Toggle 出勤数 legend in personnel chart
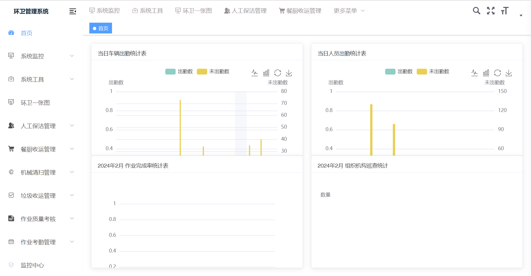This screenshot has height=276, width=531. (x=399, y=72)
